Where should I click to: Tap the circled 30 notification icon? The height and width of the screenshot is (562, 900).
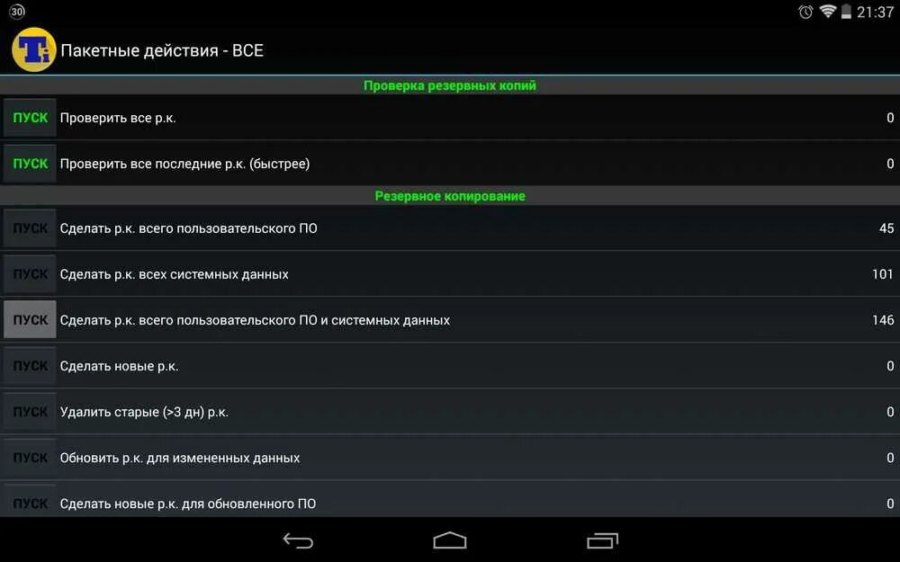(x=17, y=12)
